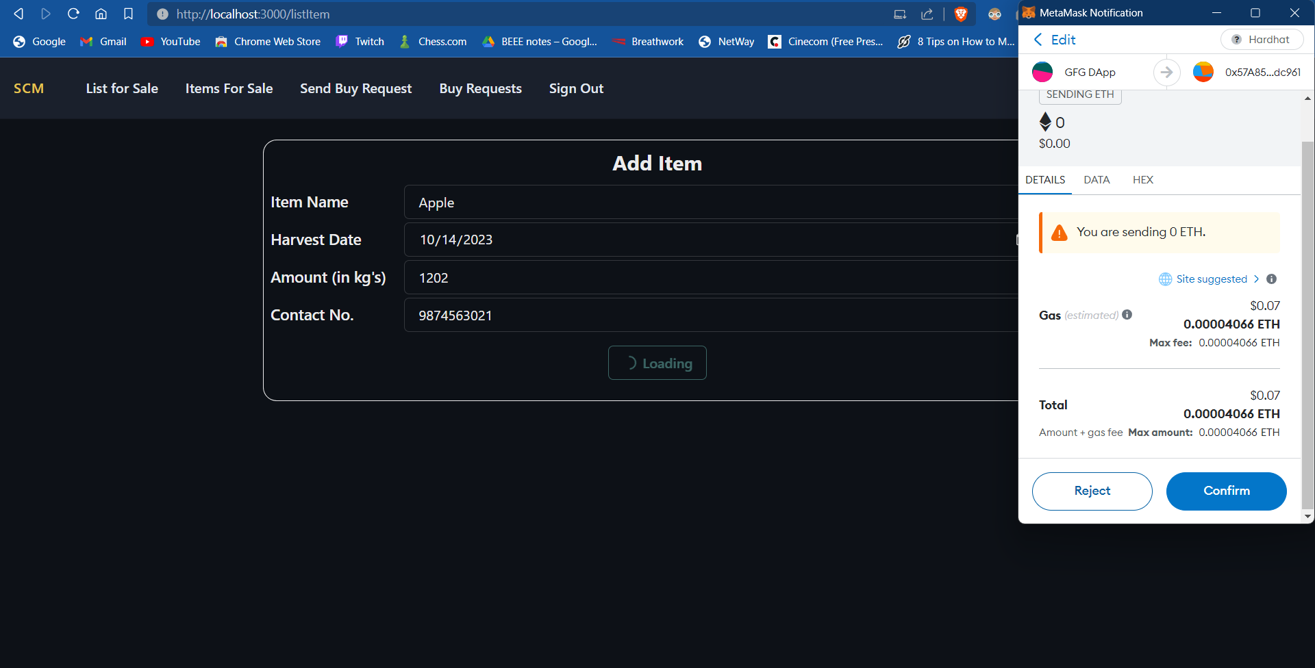Click the Contact No. field

point(711,315)
